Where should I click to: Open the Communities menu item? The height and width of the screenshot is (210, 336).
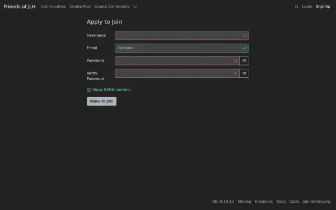pyautogui.click(x=53, y=6)
